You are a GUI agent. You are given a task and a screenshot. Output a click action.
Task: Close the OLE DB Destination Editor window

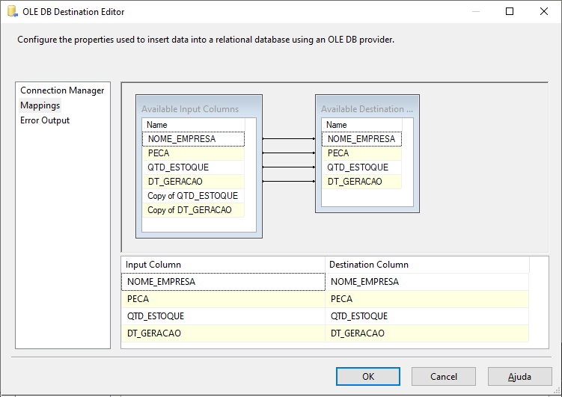[x=544, y=11]
